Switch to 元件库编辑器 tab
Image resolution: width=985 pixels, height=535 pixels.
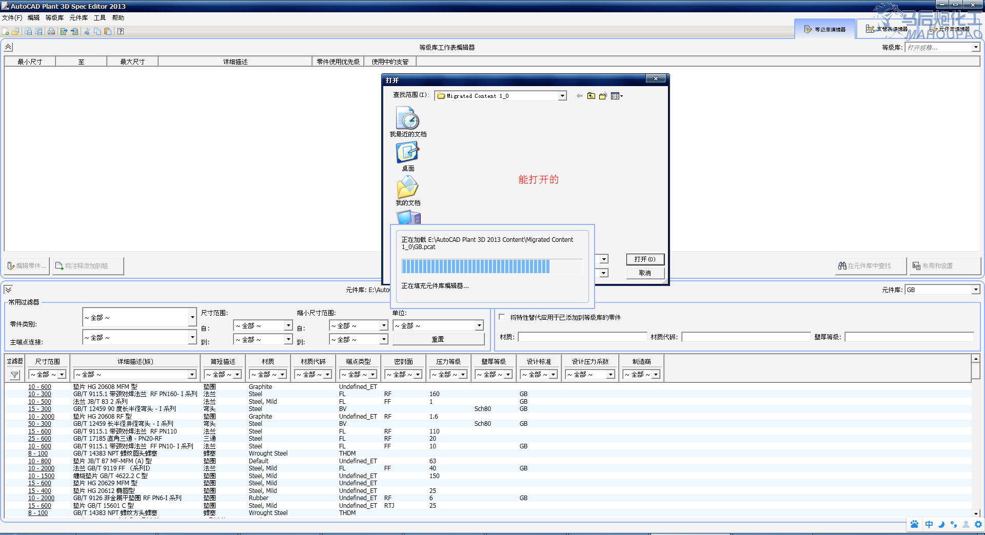tap(949, 29)
